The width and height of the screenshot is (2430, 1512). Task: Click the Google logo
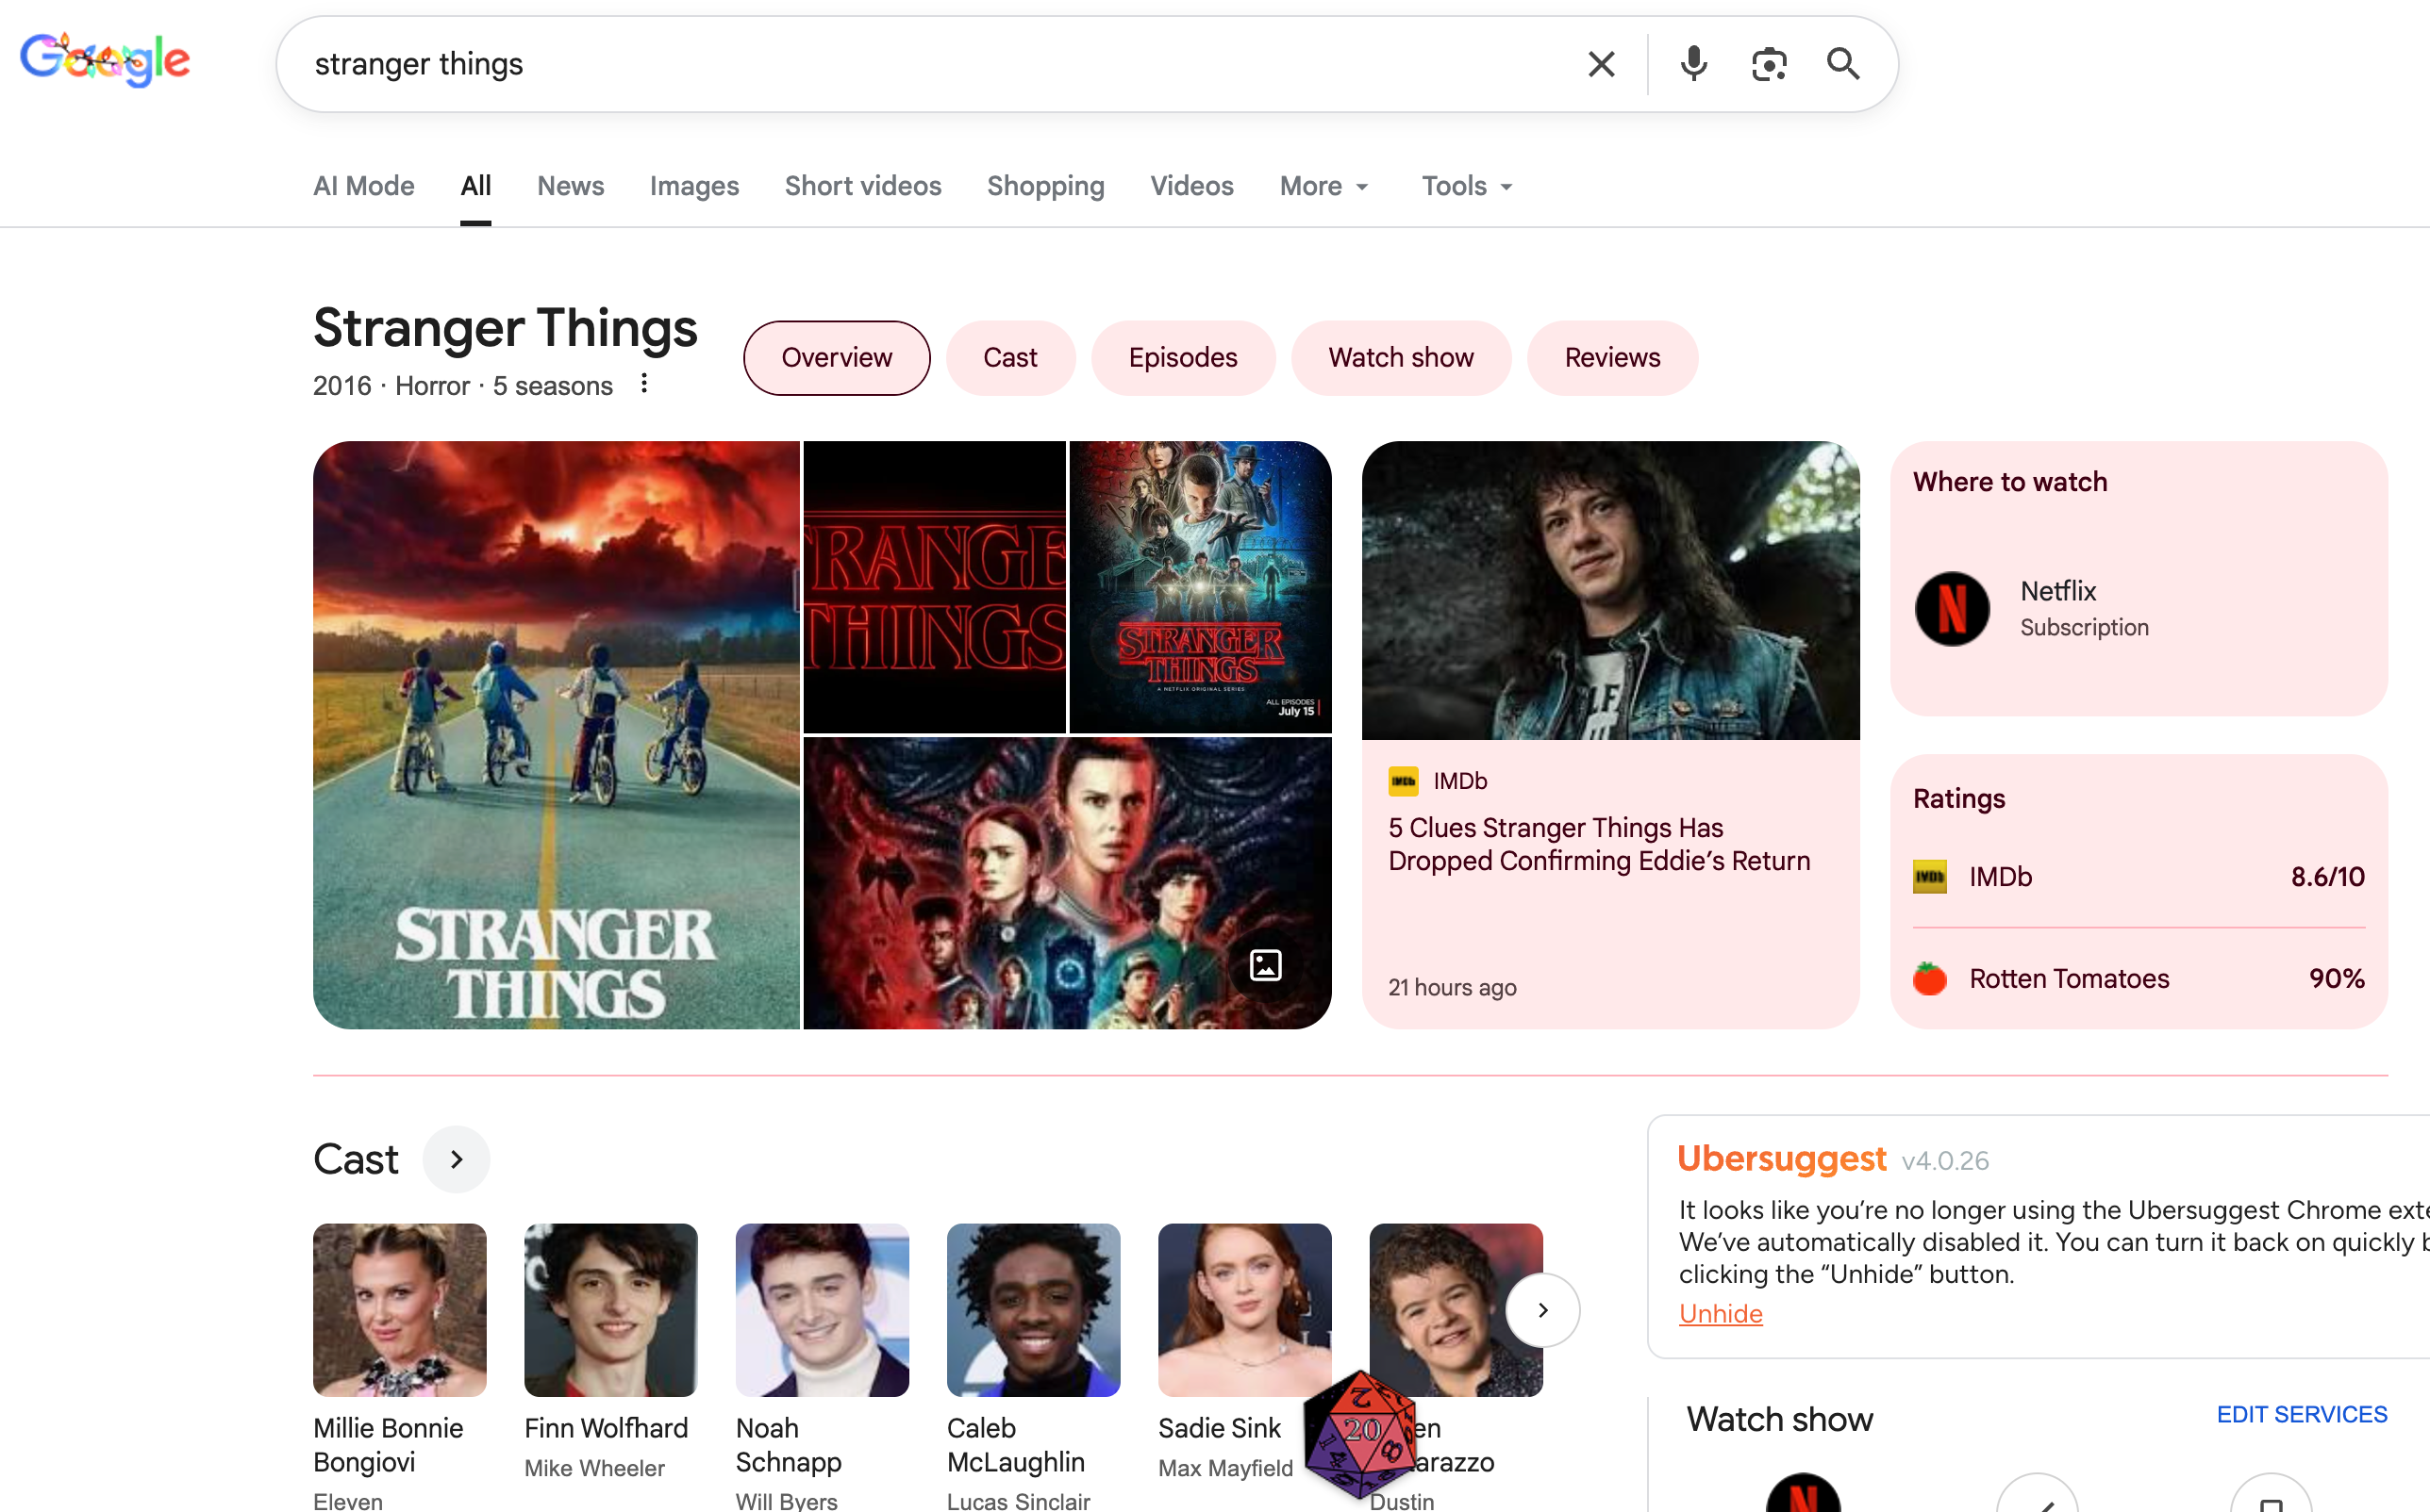[x=105, y=61]
